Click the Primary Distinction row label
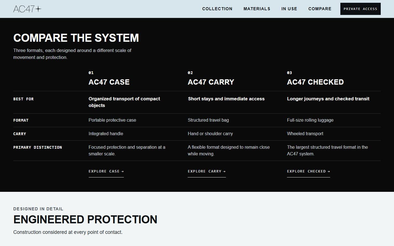This screenshot has width=394, height=246. 38,147
